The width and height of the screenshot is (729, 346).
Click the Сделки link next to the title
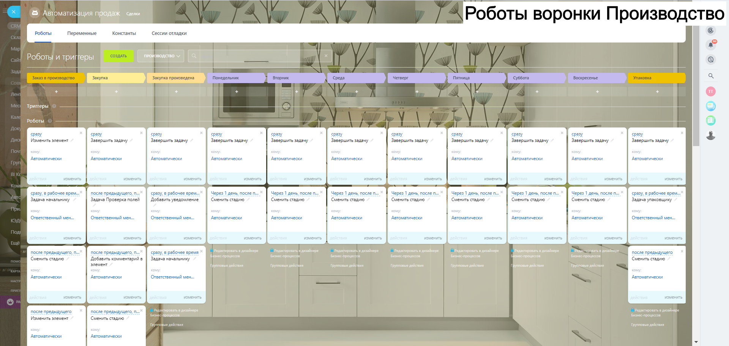coord(133,14)
